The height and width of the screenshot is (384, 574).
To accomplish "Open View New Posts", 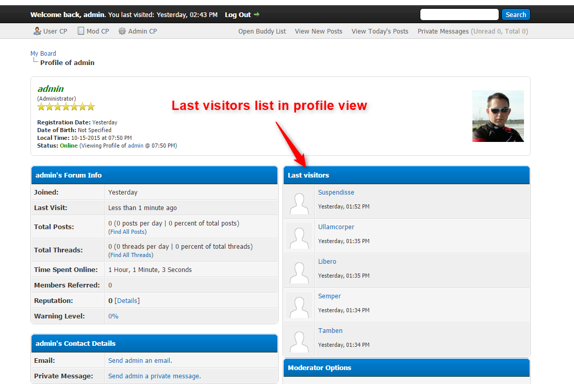I will (x=318, y=31).
